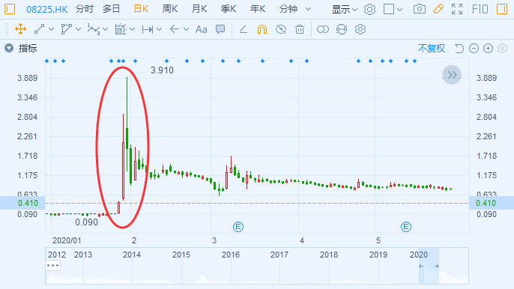Select the range span tool

pos(148,29)
